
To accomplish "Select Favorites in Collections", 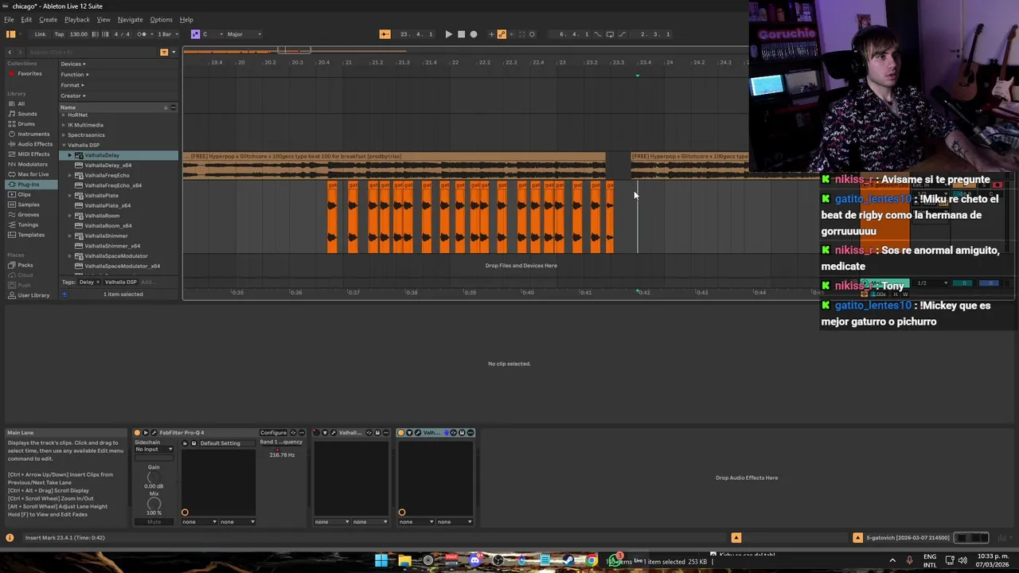I will tap(29, 73).
